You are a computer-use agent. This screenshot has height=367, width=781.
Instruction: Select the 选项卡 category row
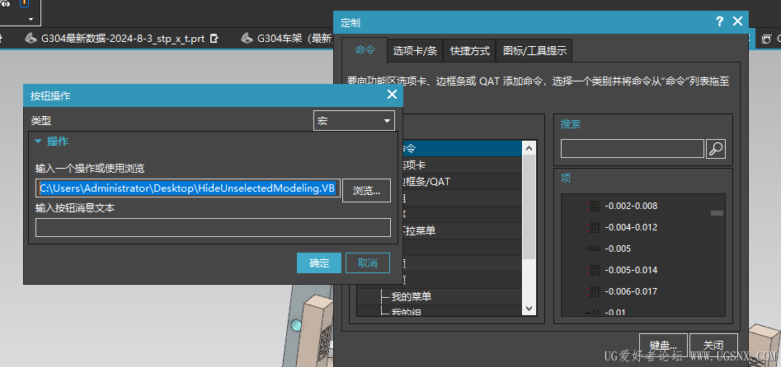[460, 165]
